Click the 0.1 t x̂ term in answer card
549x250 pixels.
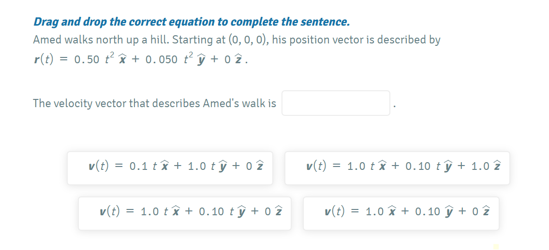[x=148, y=167]
